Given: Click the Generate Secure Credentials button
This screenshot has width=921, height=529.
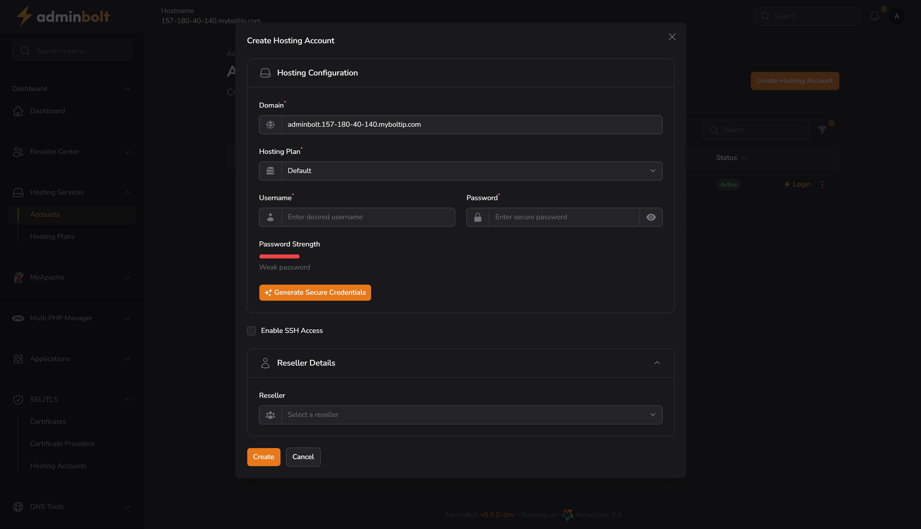Looking at the screenshot, I should tap(315, 292).
